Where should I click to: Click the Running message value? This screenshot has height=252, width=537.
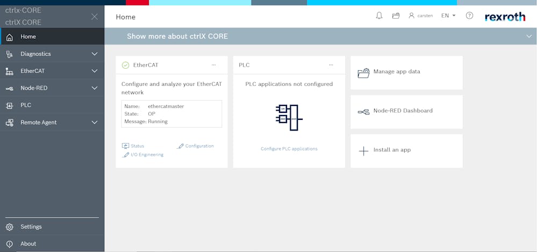point(158,121)
